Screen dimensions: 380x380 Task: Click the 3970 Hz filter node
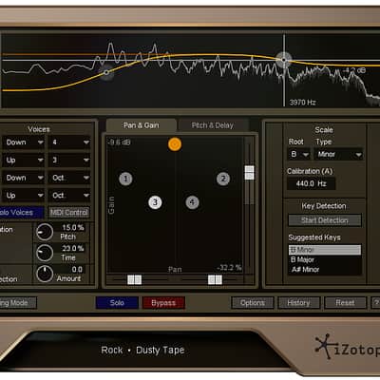coord(284,60)
